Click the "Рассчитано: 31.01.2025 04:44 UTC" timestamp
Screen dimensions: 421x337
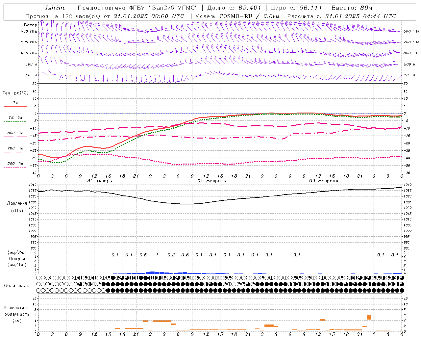click(341, 16)
